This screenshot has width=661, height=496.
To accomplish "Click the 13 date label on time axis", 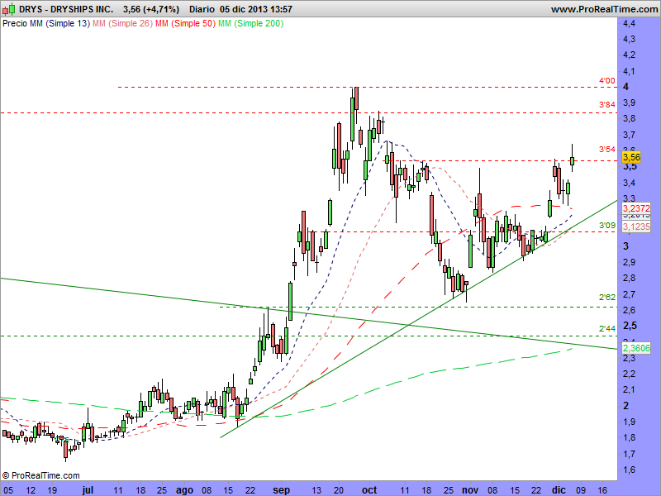I will click(x=316, y=490).
